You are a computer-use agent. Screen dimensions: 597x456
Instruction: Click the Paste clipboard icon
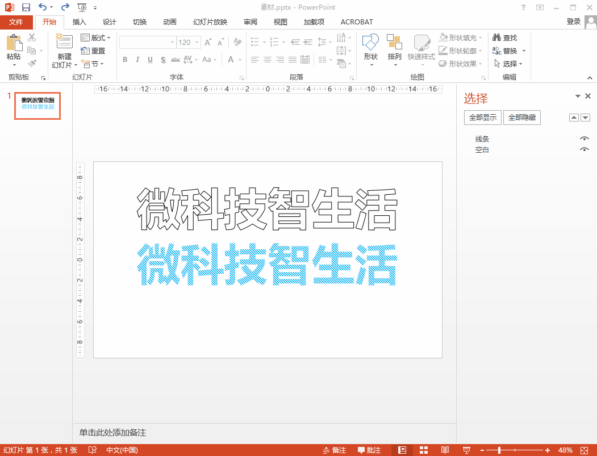click(14, 42)
